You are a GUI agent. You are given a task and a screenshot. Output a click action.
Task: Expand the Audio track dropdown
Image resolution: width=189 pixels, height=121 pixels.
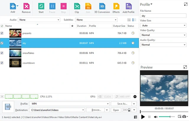tap(39, 20)
